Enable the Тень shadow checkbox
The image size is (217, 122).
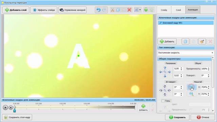coord(163,101)
